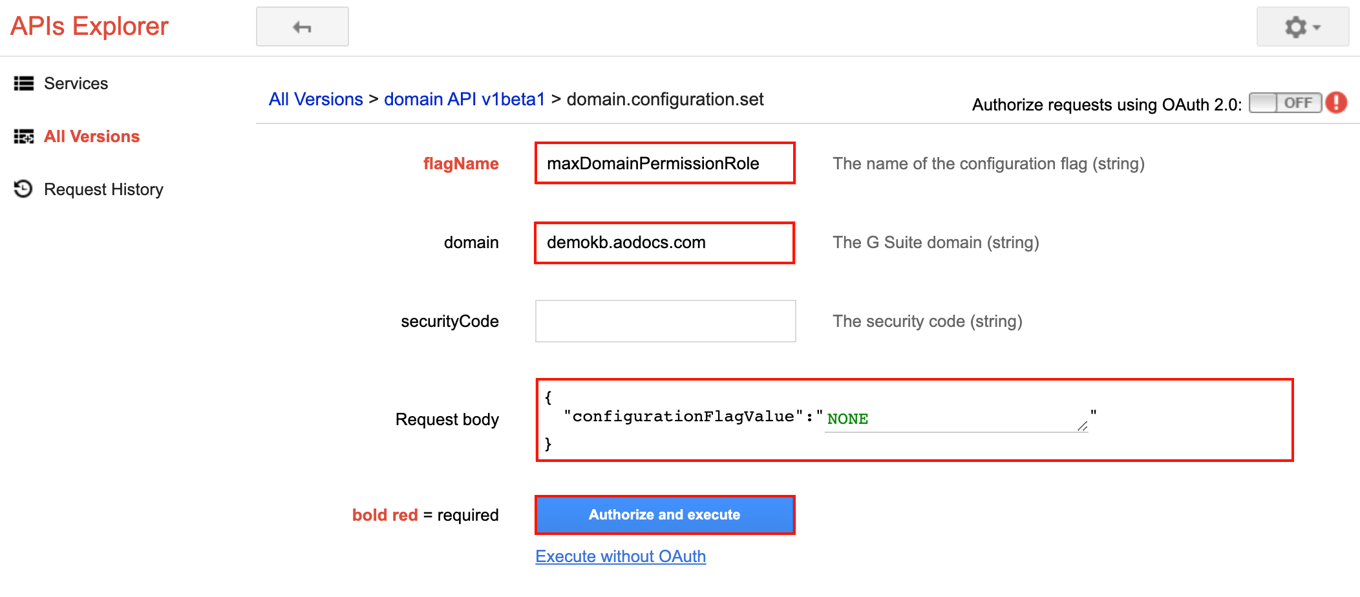Toggle the OAuth 2.0 authorization switch
Screen dimensions: 1360x597
coord(1285,103)
